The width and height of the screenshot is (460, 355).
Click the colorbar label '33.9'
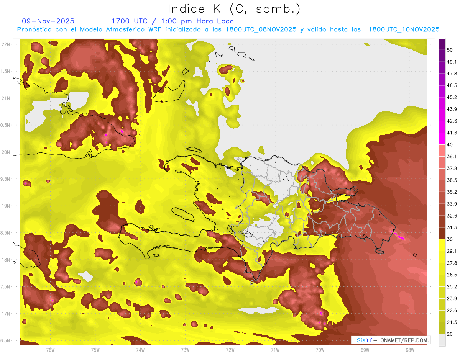[x=452, y=204]
